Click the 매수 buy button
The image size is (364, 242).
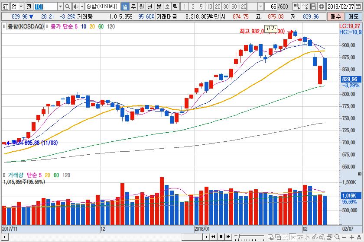[x=335, y=16]
